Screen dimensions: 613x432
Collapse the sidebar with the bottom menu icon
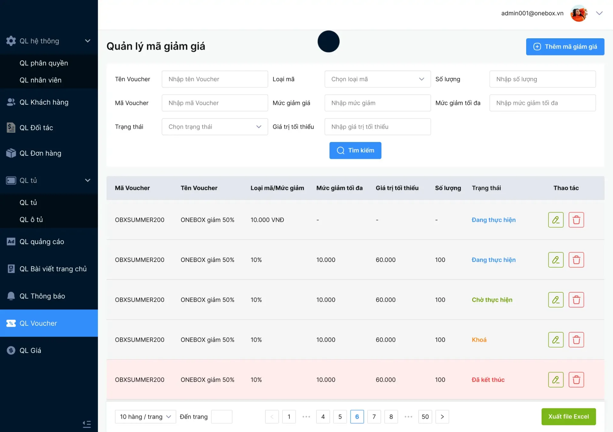coord(87,424)
